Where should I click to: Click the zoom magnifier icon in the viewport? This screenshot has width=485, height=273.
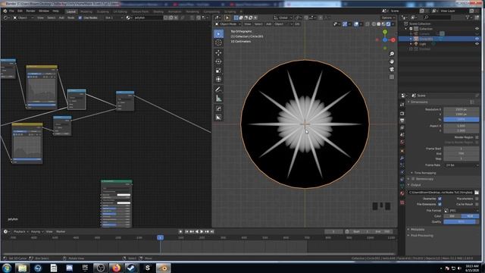[392, 54]
